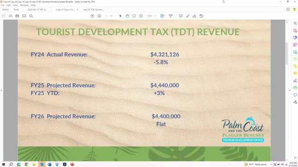Viewport: 298px width, 167px height.
Task: Click the $4,321,126 revenue figure
Action: tap(164, 55)
